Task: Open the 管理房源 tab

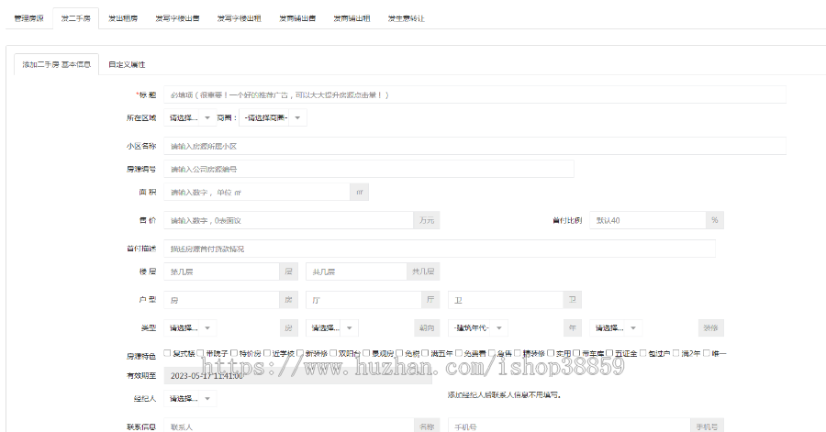Action: click(29, 18)
